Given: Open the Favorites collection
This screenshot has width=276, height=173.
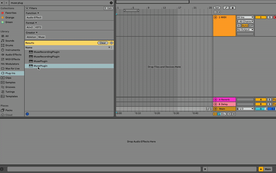Looking at the screenshot, I should pos(11,13).
